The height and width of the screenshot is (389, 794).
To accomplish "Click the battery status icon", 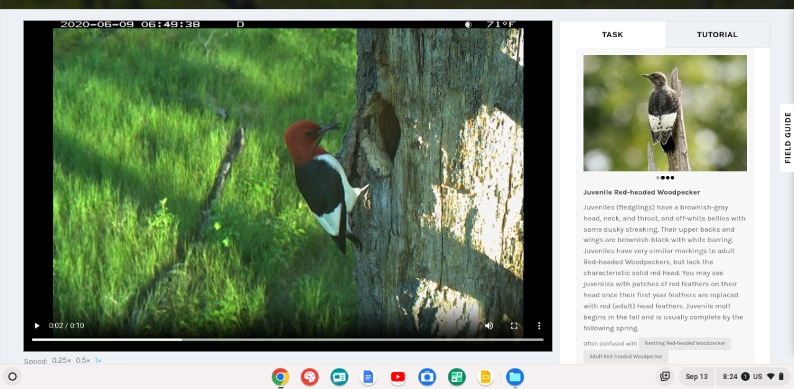I will [782, 377].
